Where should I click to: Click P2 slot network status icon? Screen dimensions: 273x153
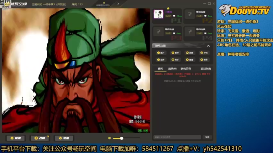205,16
